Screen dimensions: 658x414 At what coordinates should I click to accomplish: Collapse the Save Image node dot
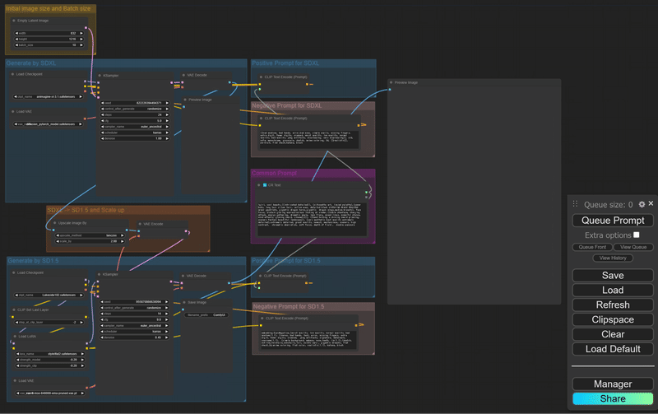pyautogui.click(x=184, y=302)
